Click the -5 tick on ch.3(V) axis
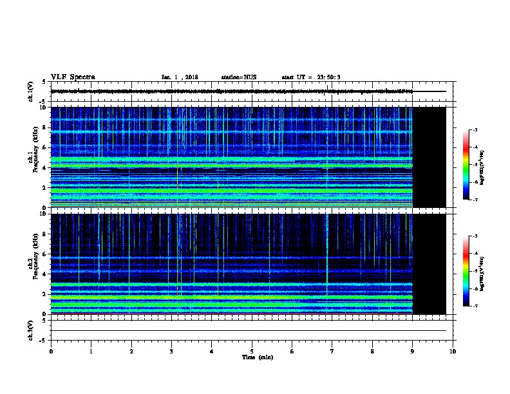Viewport: 510px width, 394px height. click(43, 341)
